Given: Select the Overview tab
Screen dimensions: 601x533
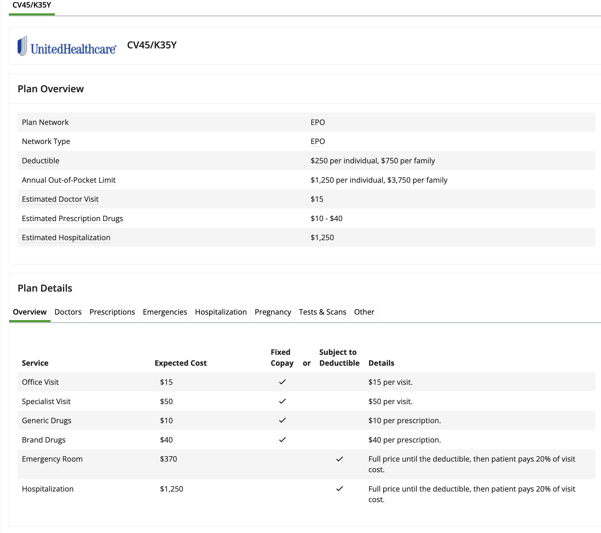Looking at the screenshot, I should [x=30, y=312].
